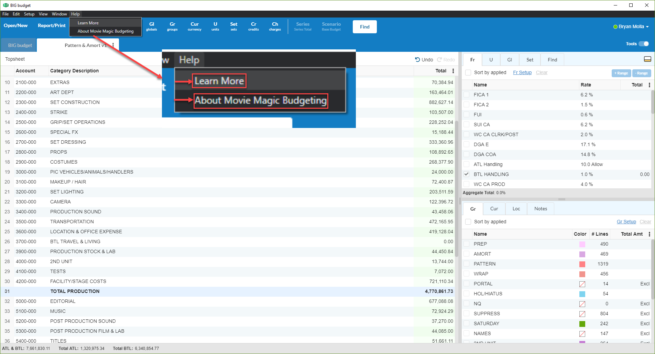Click the SATURDAY group green color swatch
This screenshot has width=655, height=354.
tap(582, 324)
